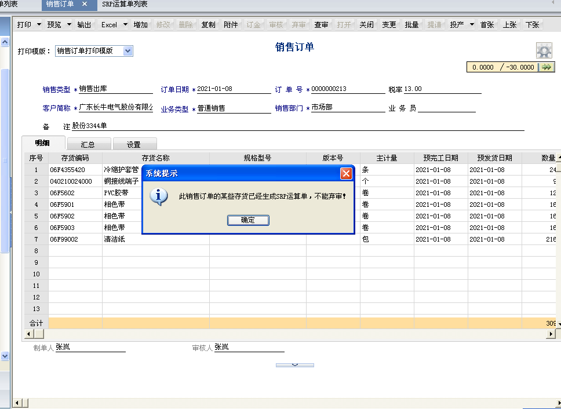Click the 预完工日期 column header
The height and width of the screenshot is (409, 561).
[x=441, y=158]
